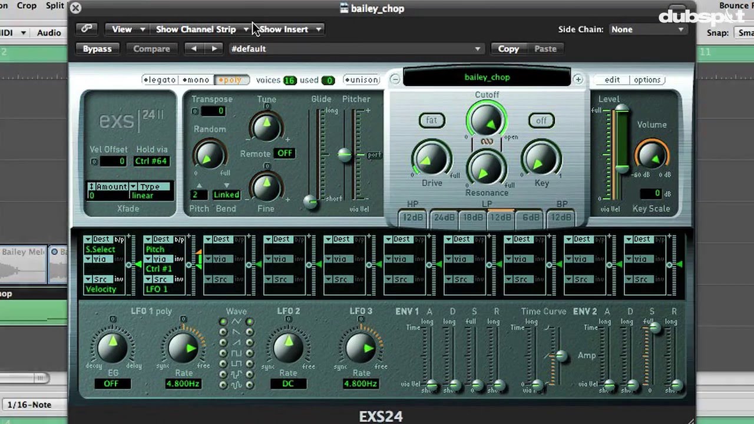
Task: Enable legato mode
Action: point(160,80)
